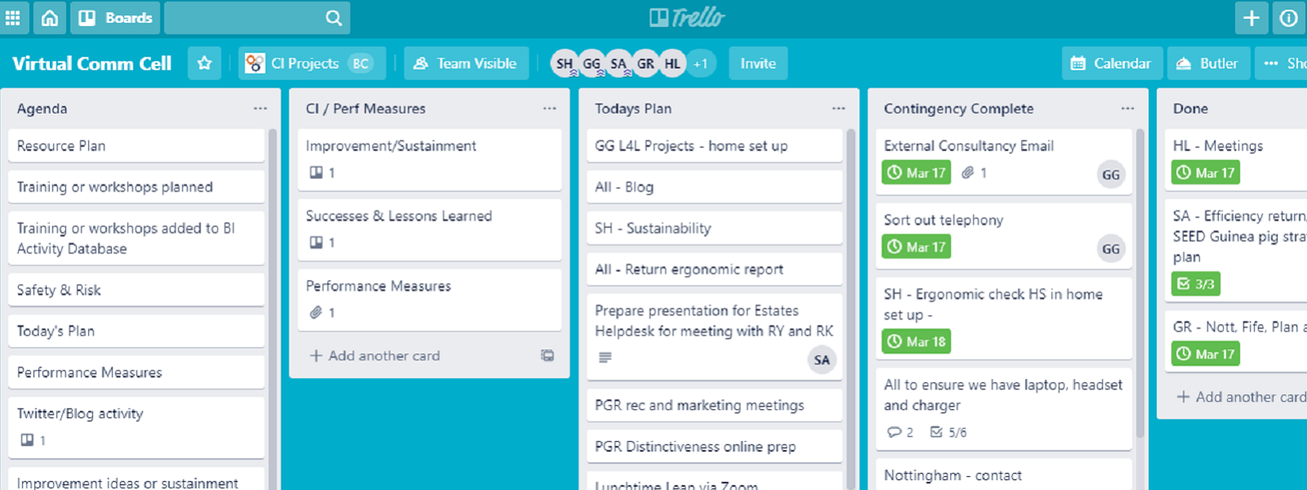Image resolution: width=1307 pixels, height=490 pixels.
Task: Open the Boards menu
Action: coord(115,18)
